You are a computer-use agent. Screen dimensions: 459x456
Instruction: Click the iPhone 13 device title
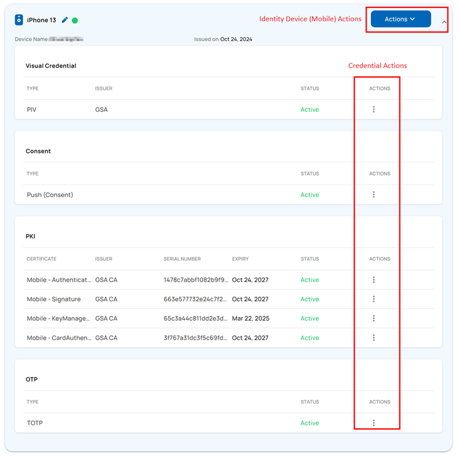(41, 20)
